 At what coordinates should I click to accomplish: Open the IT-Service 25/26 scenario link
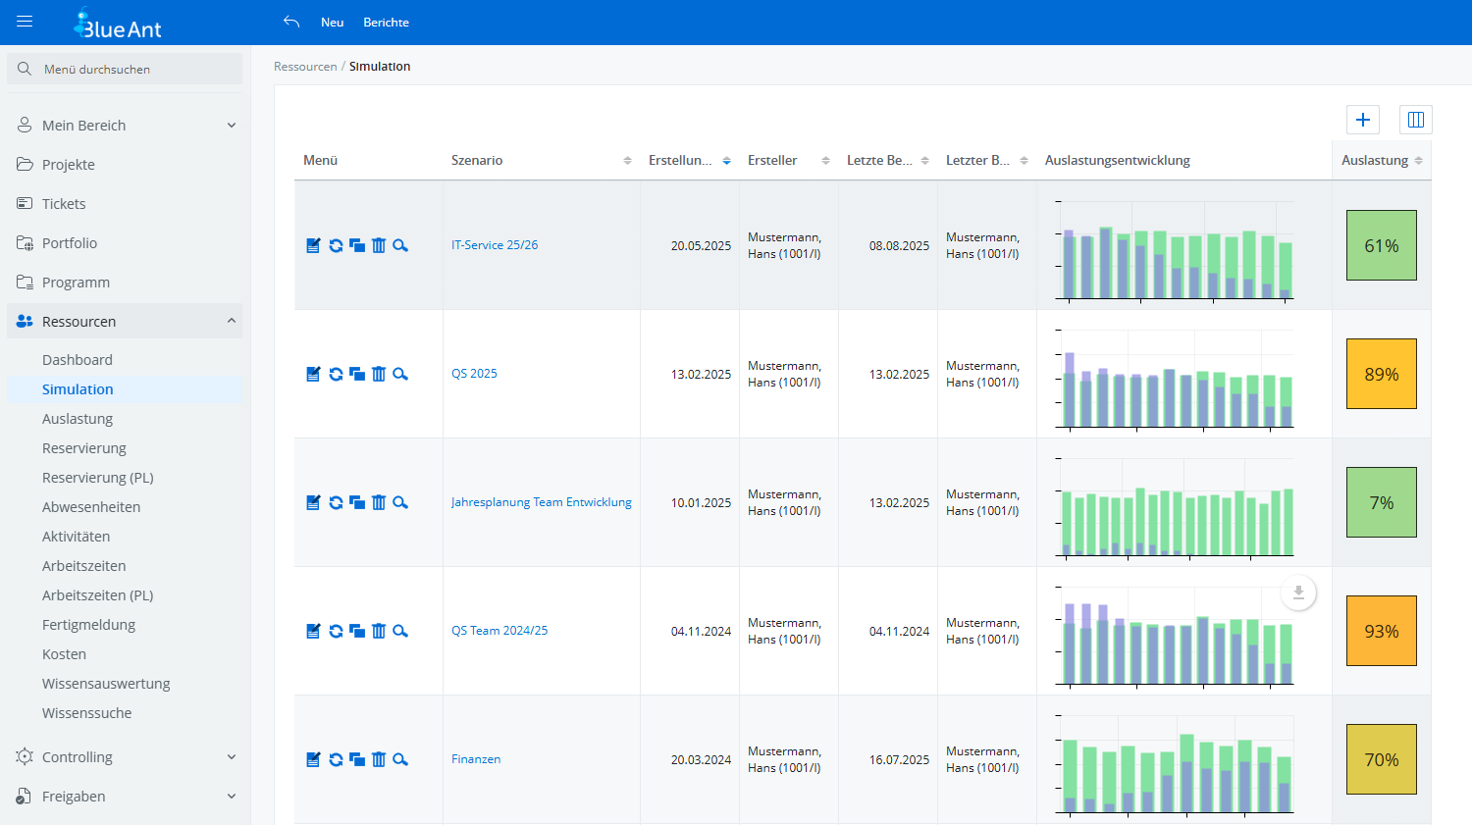click(x=495, y=245)
